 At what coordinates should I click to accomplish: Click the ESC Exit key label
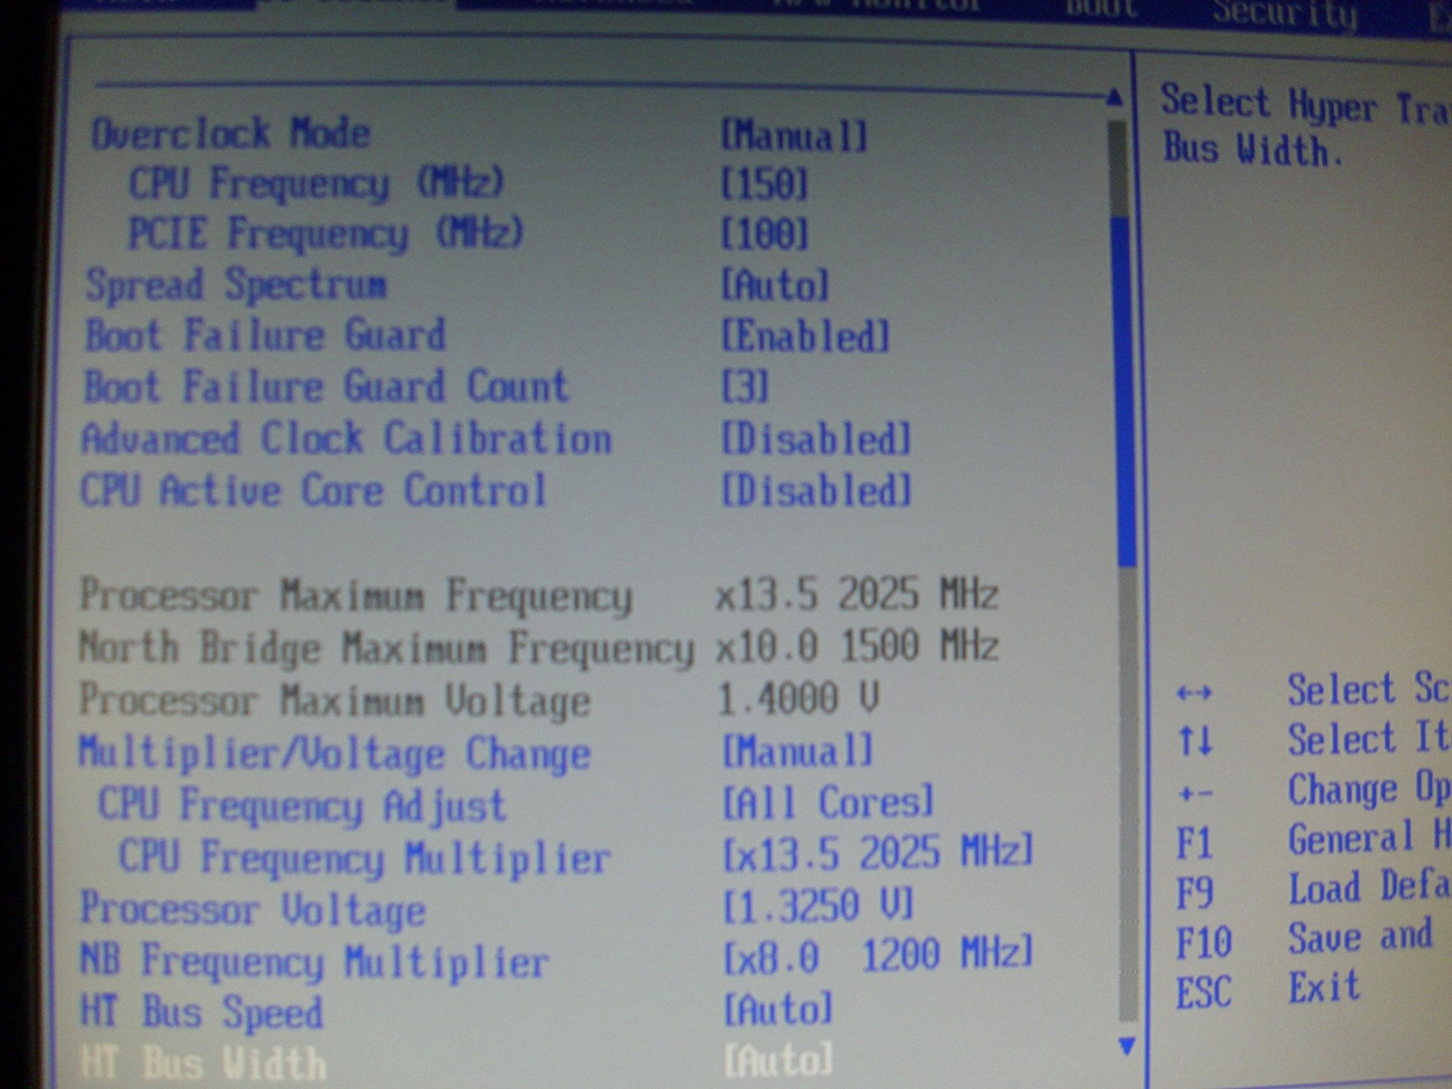pos(1203,993)
